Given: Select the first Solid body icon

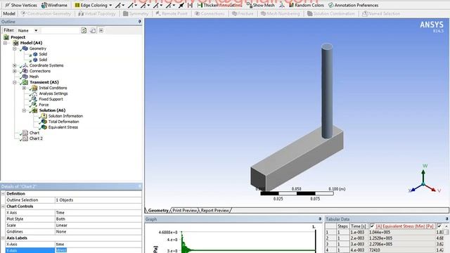Looking at the screenshot, I should point(35,54).
